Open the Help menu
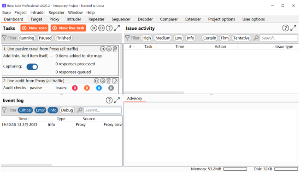300x174 pixels. coord(90,12)
